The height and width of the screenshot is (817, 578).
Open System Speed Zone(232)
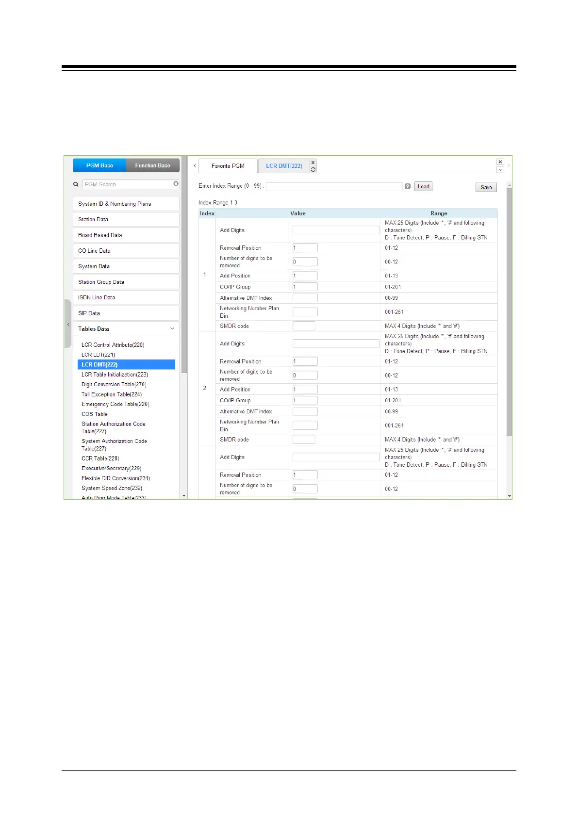coord(112,488)
